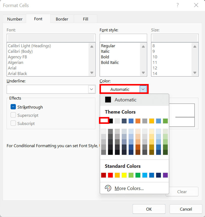Pick gold theme color swatch

[x=152, y=121]
